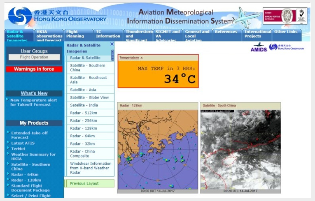The width and height of the screenshot is (315, 201).
Task: Open the TC Information tab
Action: (108, 36)
